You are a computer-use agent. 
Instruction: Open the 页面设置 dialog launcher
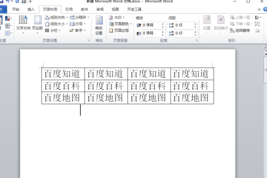point(89,40)
